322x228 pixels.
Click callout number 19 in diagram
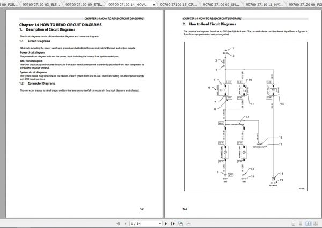[281, 180]
